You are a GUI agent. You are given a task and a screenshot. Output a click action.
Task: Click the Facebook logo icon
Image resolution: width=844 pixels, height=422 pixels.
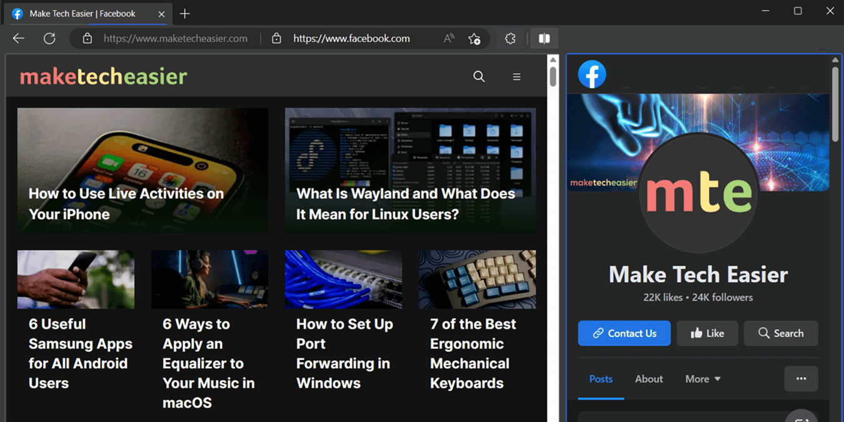point(591,74)
